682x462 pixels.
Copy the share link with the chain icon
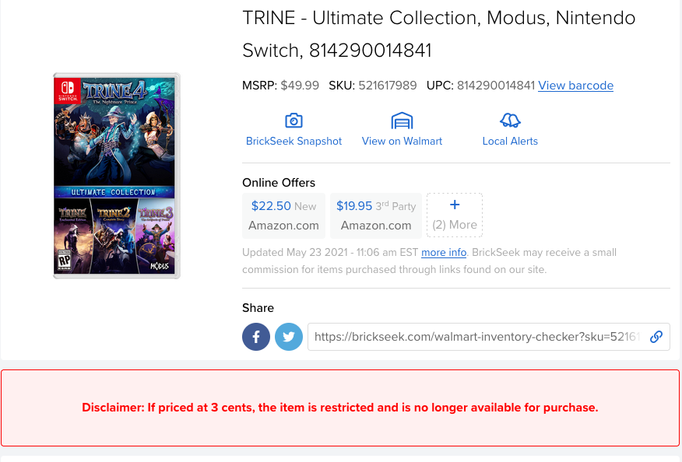(x=656, y=337)
